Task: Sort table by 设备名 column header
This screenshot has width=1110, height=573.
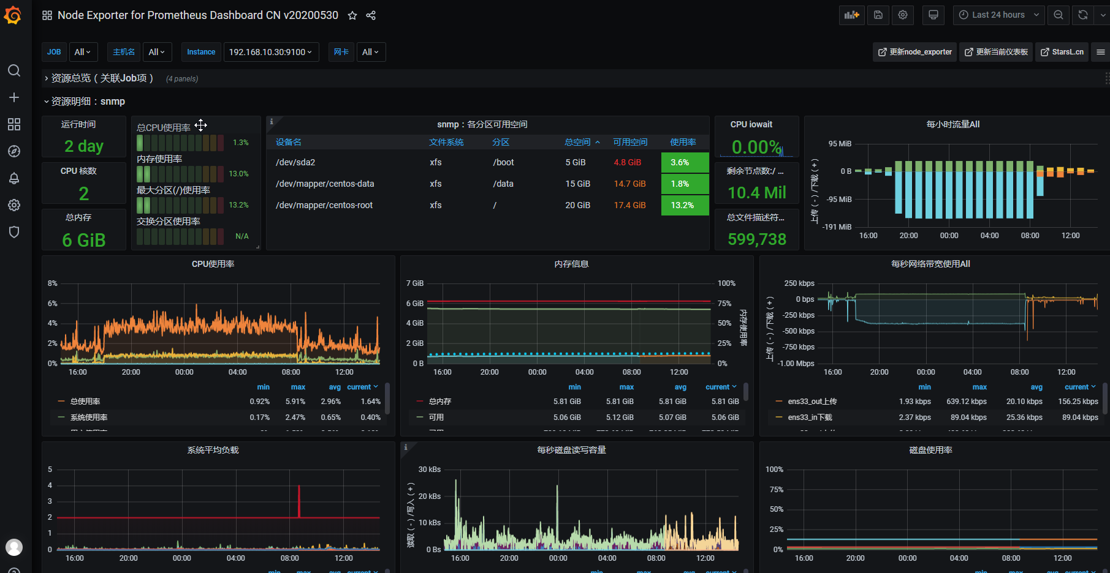Action: [x=288, y=142]
